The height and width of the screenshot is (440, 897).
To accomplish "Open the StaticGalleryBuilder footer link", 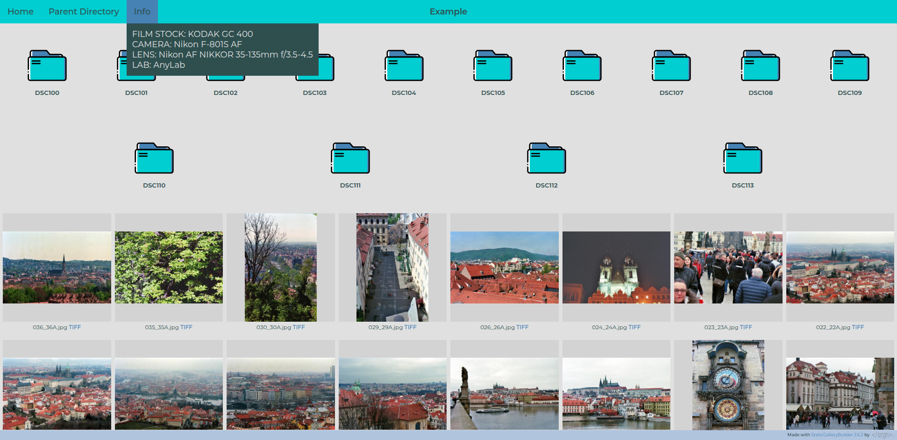I will point(837,435).
